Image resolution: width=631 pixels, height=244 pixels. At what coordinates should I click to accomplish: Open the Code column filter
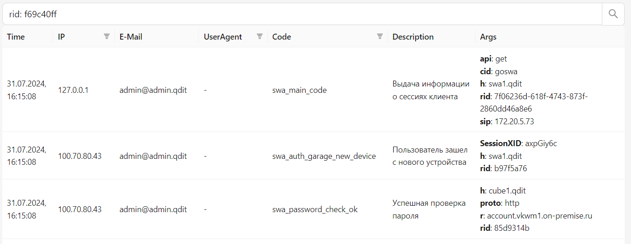tap(380, 36)
